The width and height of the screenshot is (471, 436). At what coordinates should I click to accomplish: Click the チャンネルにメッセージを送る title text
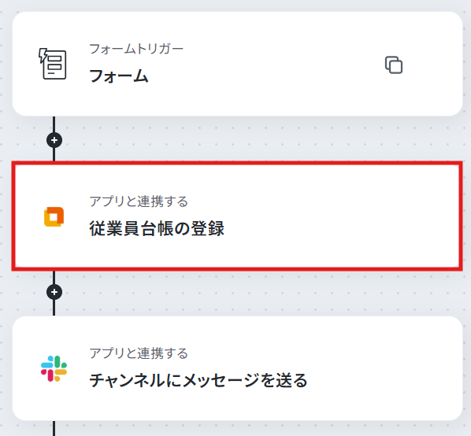pyautogui.click(x=198, y=380)
